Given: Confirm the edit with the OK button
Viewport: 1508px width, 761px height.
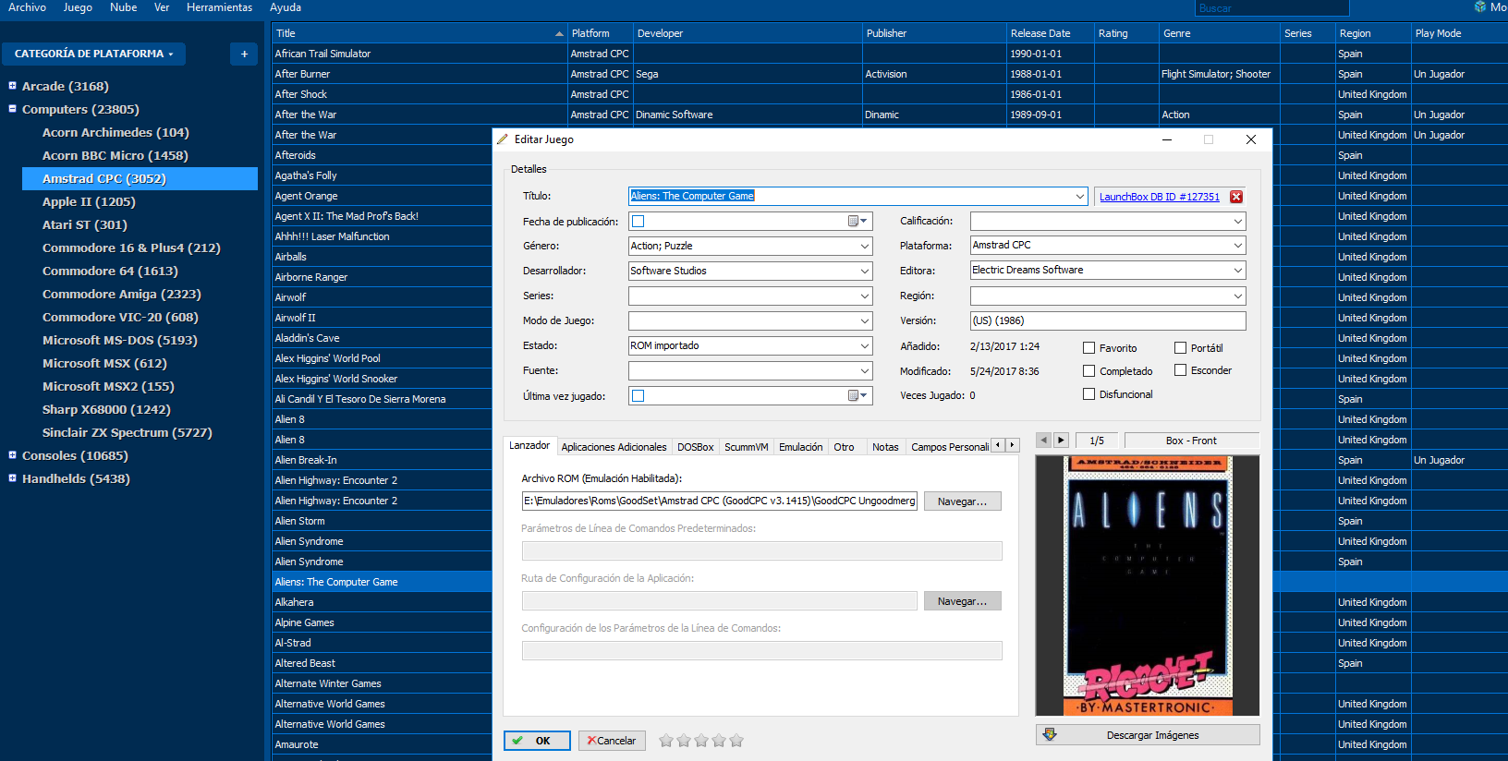Looking at the screenshot, I should point(536,741).
